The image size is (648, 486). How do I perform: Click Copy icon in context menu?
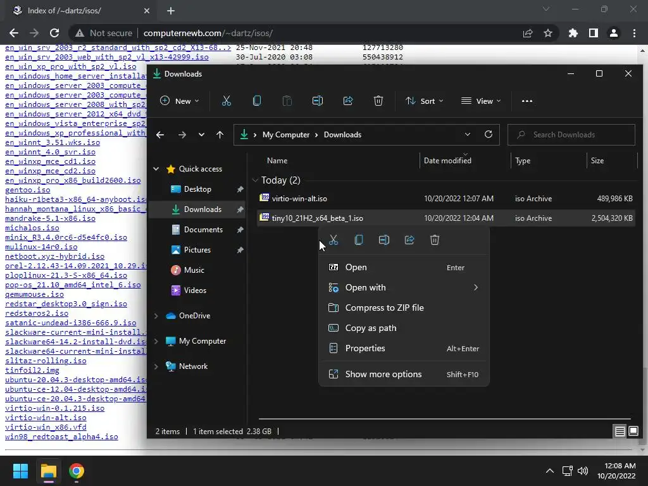tap(359, 240)
